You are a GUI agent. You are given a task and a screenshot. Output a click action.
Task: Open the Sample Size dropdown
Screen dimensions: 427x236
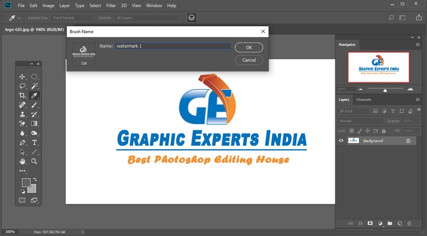72,18
